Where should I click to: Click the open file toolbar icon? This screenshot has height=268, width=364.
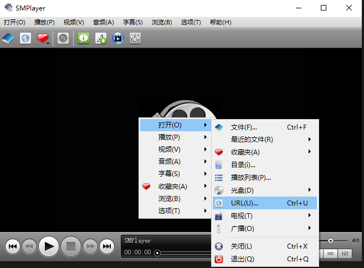8,38
